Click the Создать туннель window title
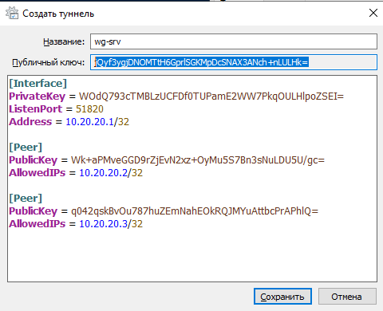 58,14
